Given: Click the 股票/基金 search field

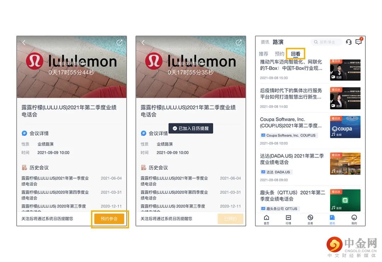Looking at the screenshot, I should click(326, 42).
